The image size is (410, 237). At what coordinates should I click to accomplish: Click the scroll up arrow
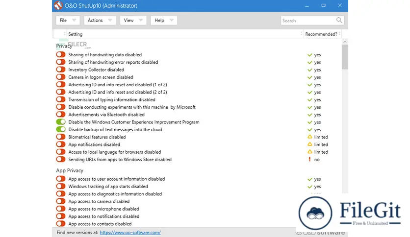(x=345, y=42)
